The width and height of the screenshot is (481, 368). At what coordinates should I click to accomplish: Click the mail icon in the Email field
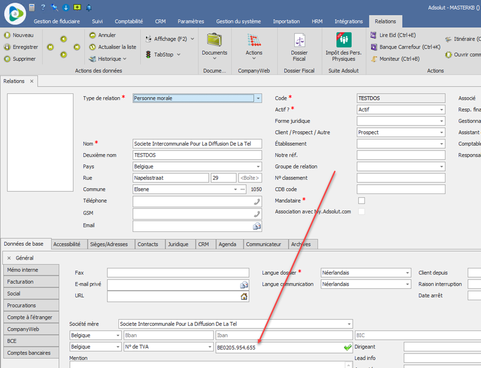pyautogui.click(x=257, y=226)
